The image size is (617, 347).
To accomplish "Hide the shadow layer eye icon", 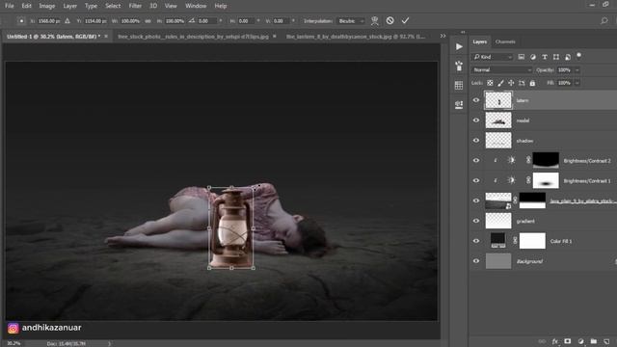I will click(476, 141).
